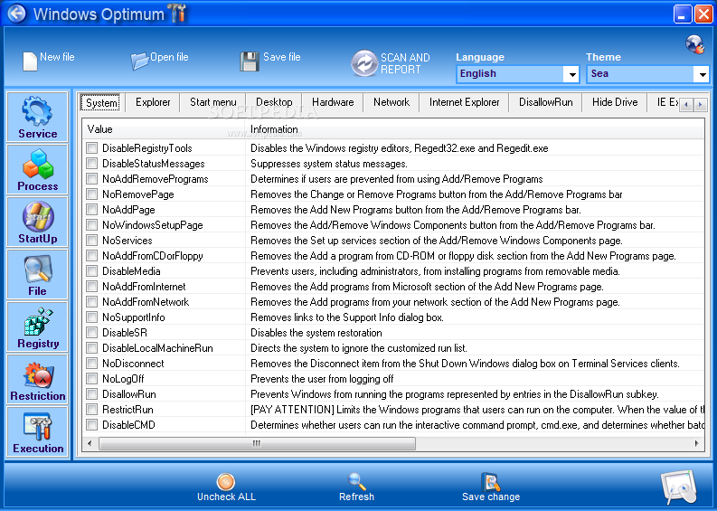This screenshot has width=717, height=511.
Task: Click the NoAddFromInternet entry
Action: 144,287
